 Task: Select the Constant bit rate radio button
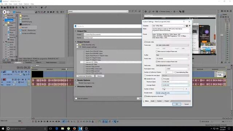click(x=145, y=75)
